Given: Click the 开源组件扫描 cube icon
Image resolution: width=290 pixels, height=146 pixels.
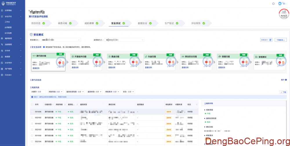Looking at the screenshot, I should pos(73,56).
